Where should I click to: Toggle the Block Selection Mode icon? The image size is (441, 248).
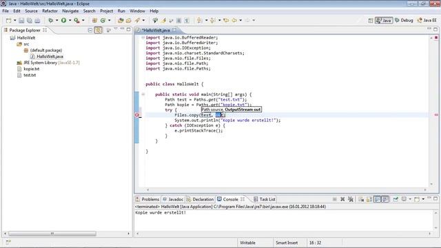pos(179,21)
